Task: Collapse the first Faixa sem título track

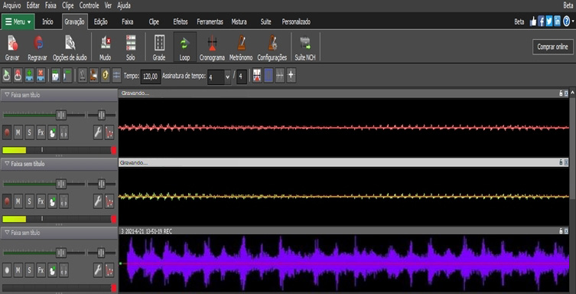Action: [x=7, y=95]
